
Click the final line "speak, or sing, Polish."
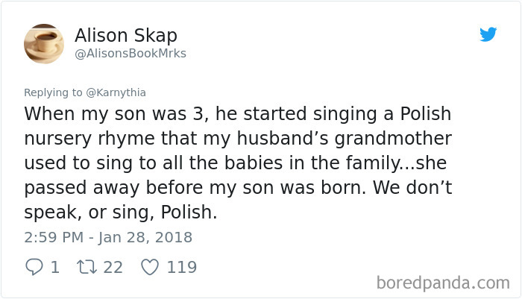tap(120, 212)
